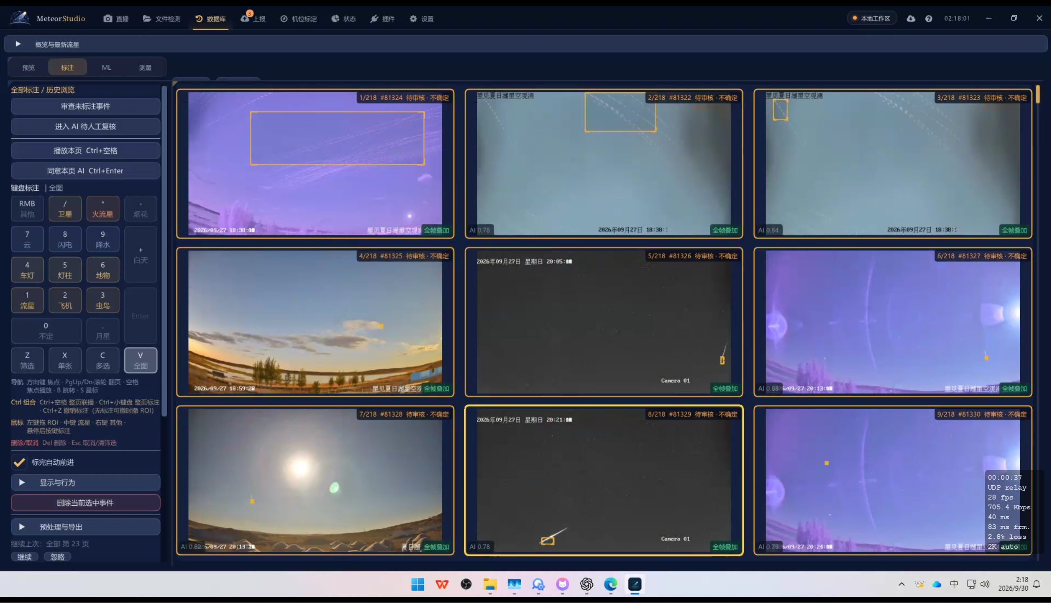Screen dimensions: 1051x603
Task: Open Microsoft Edge in the taskbar
Action: tap(611, 584)
